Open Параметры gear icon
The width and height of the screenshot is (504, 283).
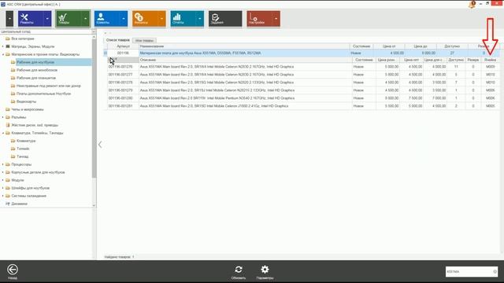pyautogui.click(x=265, y=270)
